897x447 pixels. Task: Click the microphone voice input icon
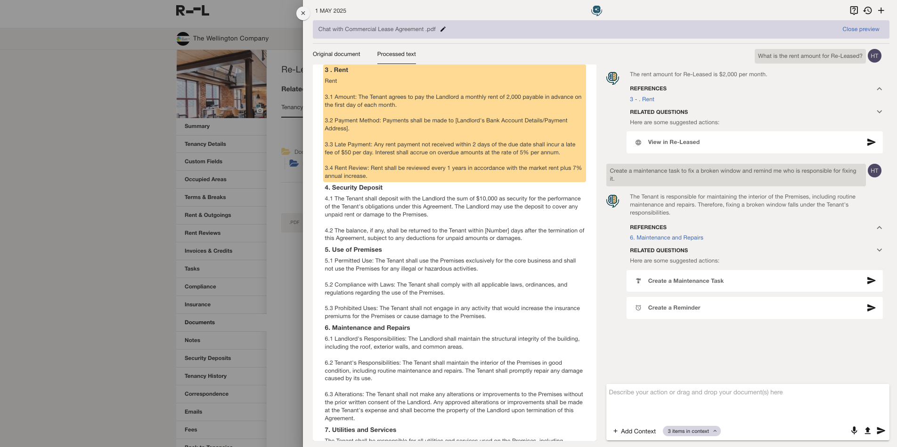pyautogui.click(x=854, y=431)
